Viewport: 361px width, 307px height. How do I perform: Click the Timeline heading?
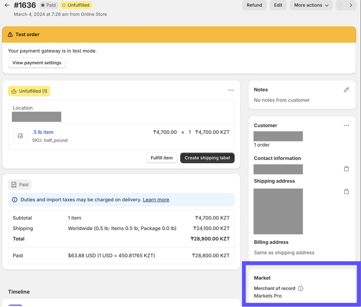19,292
